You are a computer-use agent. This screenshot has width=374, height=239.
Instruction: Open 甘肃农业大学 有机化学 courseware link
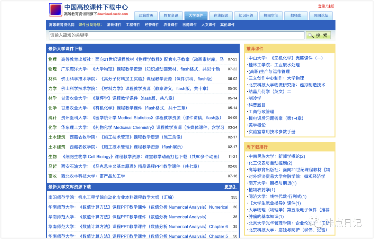point(124,108)
